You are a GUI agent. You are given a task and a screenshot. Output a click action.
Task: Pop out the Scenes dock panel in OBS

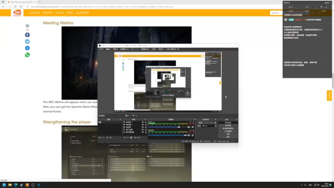tap(120, 119)
